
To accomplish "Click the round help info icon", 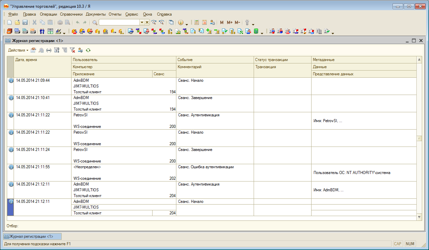I will pyautogui.click(x=181, y=22).
